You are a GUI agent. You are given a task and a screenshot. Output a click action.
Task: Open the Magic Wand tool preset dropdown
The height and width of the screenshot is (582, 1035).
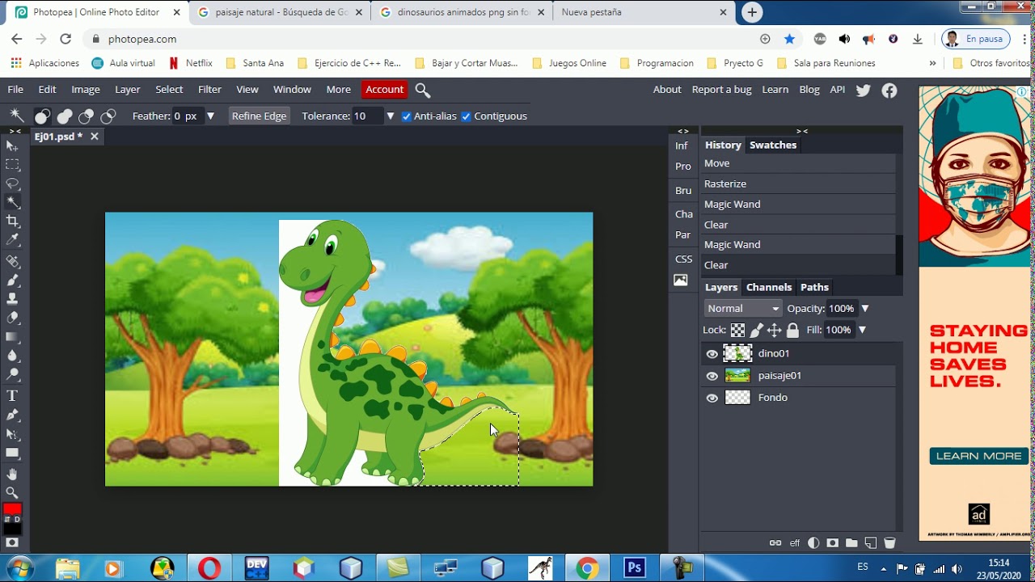tap(16, 116)
